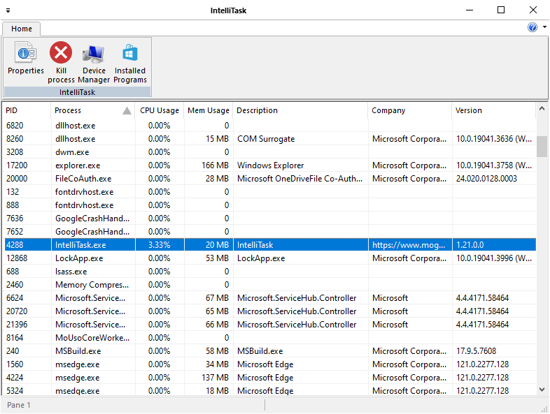The width and height of the screenshot is (550, 414).
Task: Select the explorer.exe process
Action: click(269, 165)
